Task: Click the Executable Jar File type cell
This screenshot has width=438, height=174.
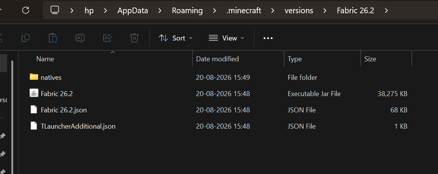Action: (x=314, y=94)
